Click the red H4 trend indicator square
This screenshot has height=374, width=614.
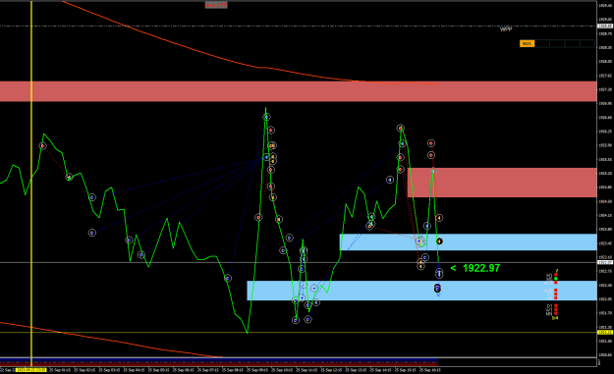556,297
